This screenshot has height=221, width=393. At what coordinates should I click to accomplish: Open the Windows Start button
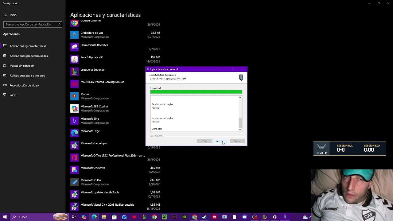click(x=5, y=217)
